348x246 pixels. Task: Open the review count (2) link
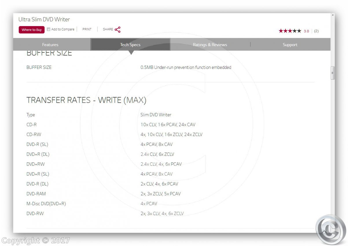pos(316,31)
